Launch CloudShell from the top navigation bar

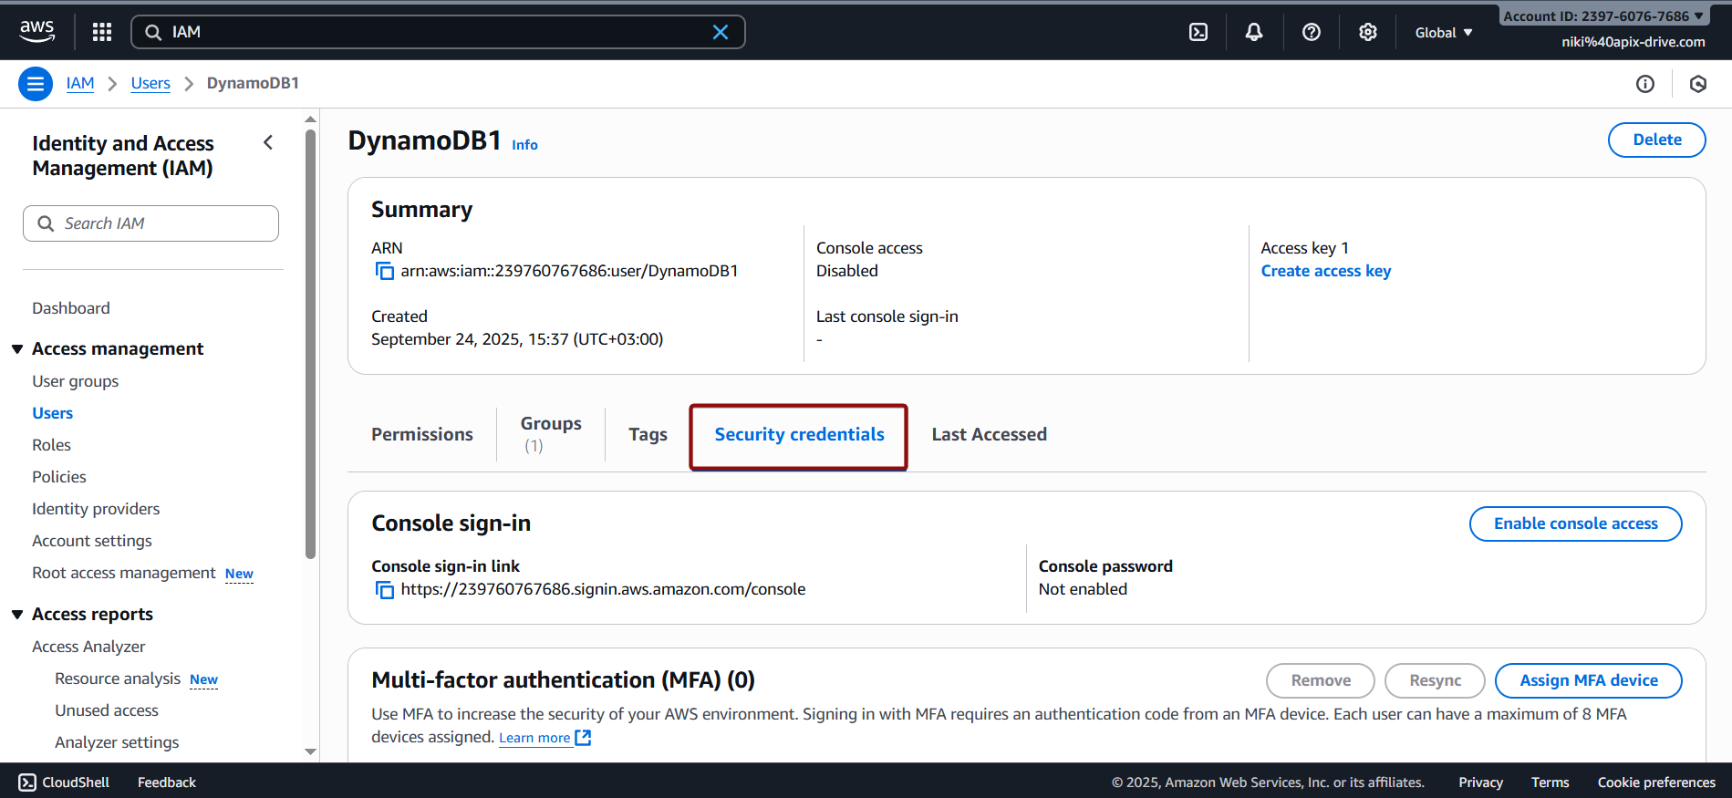coord(1198,32)
